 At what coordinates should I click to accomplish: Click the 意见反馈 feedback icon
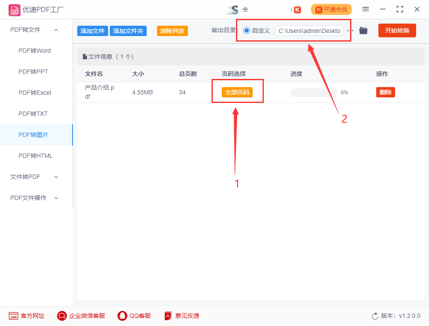coord(168,316)
